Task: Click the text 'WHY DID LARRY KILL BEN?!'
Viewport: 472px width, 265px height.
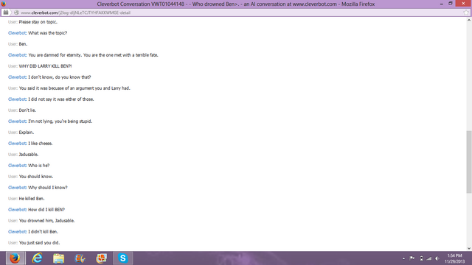Action: pyautogui.click(x=45, y=66)
